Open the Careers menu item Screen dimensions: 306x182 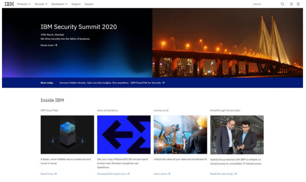pyautogui.click(x=89, y=4)
